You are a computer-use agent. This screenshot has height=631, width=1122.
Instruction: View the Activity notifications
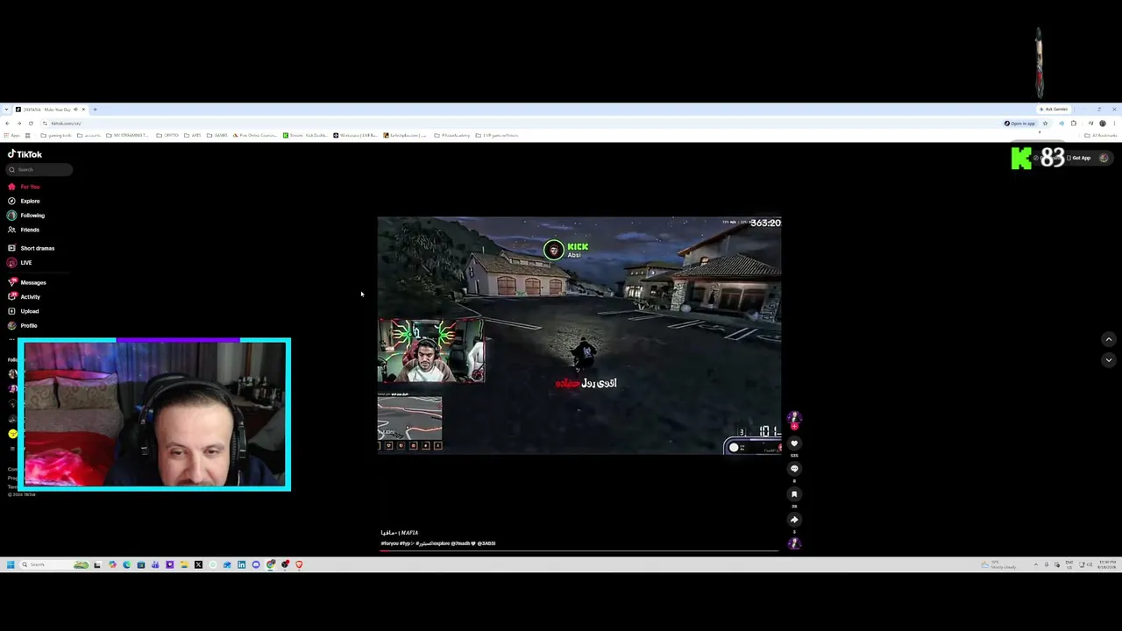click(24, 297)
